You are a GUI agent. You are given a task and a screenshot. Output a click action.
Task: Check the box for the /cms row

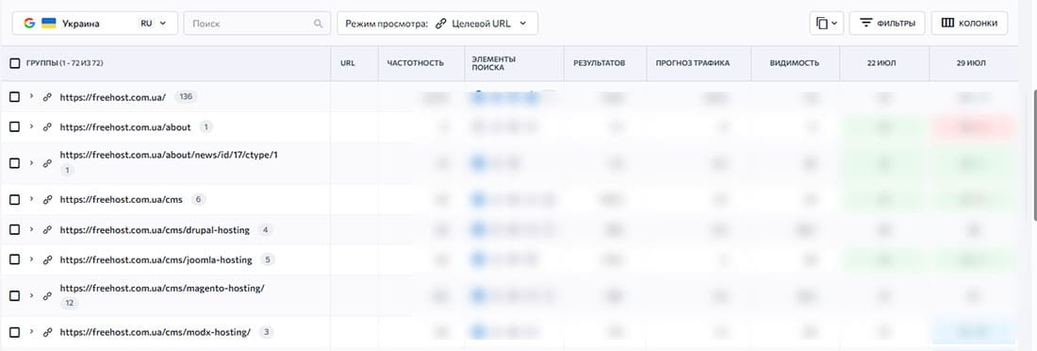coord(14,199)
